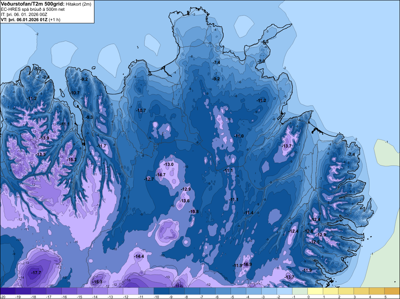Select the light yellow legend swatch labeled 0
The height and width of the screenshot is (299, 400).
[x=315, y=291]
